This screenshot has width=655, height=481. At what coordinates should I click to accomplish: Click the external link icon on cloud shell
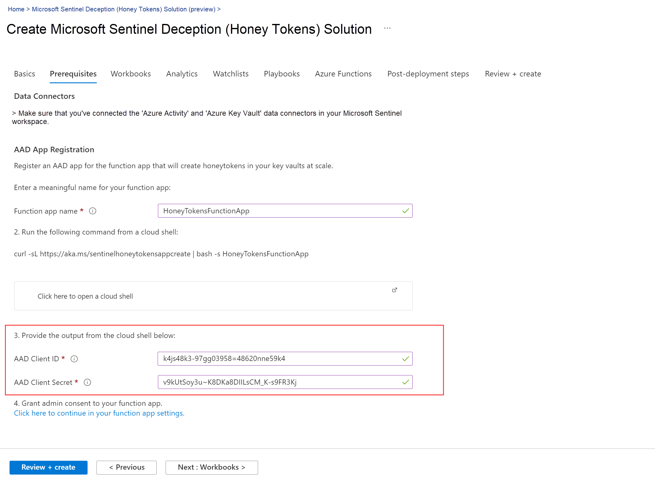pyautogui.click(x=394, y=290)
